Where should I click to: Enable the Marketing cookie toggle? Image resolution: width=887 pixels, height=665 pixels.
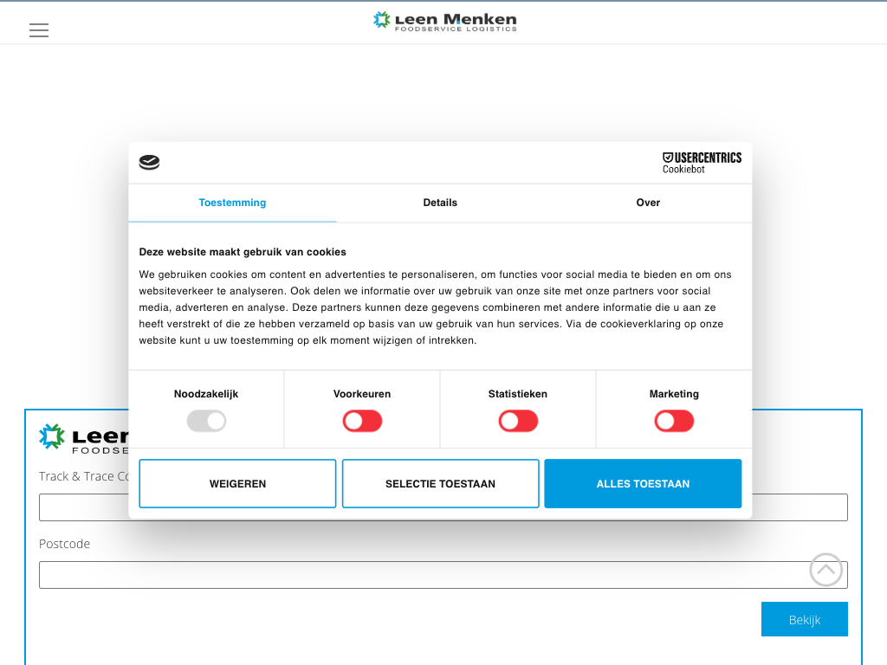pos(674,422)
